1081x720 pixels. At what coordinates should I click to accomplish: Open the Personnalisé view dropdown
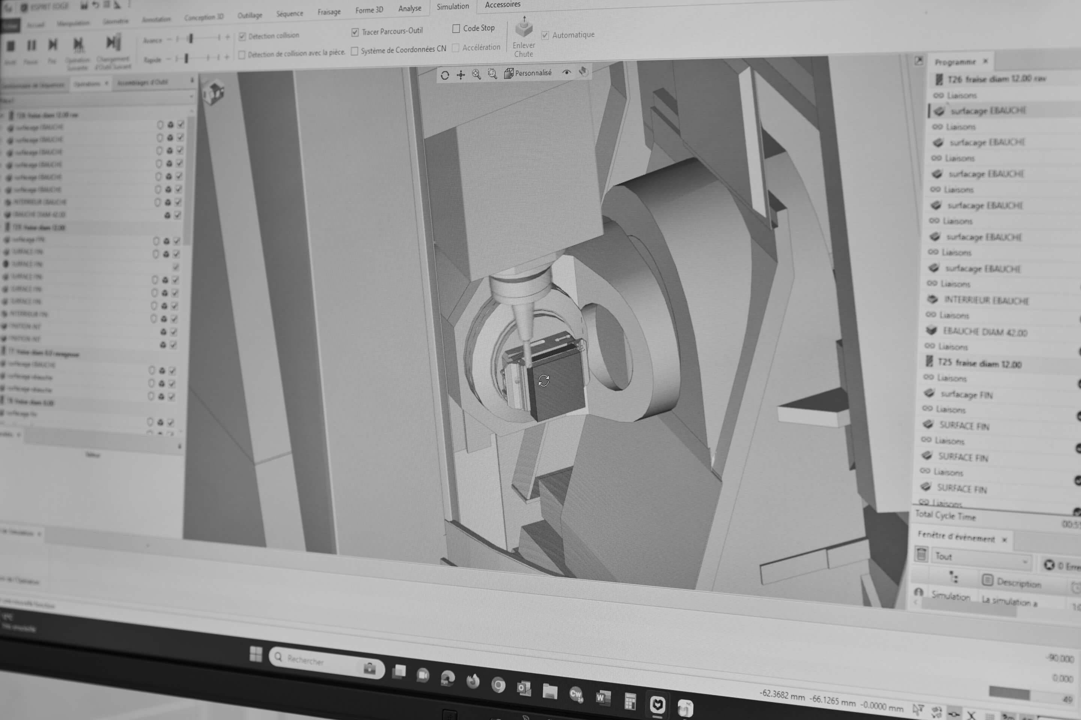click(x=528, y=73)
